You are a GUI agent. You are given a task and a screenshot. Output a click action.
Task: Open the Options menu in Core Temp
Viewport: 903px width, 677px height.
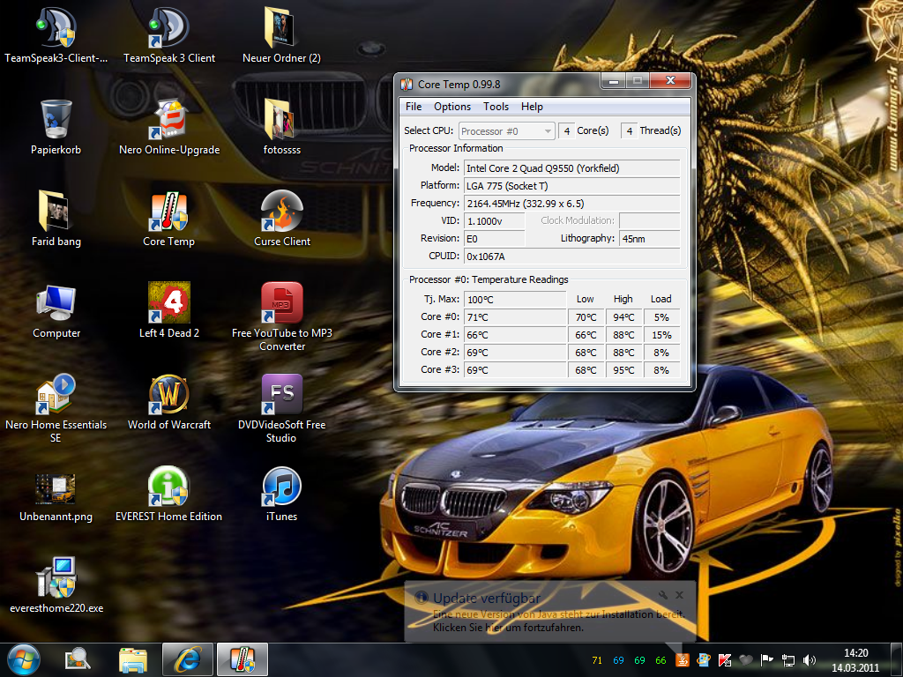coord(452,107)
